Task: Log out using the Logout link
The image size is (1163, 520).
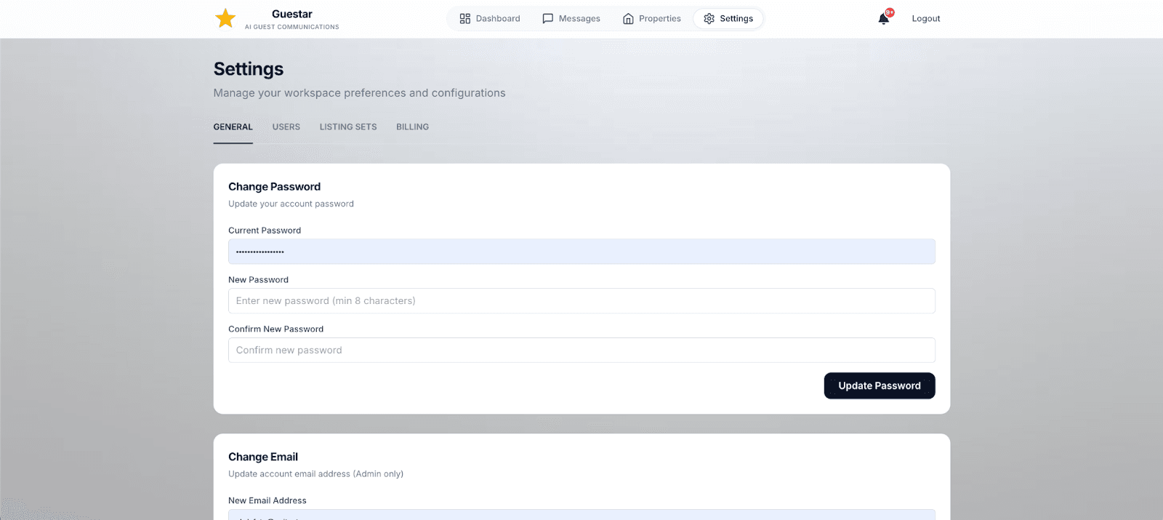Action: 925,19
